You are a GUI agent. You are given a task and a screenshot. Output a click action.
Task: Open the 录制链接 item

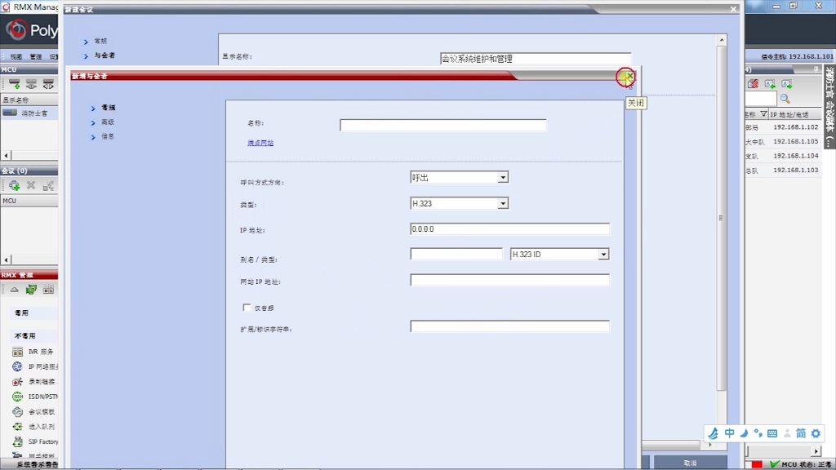coord(33,382)
